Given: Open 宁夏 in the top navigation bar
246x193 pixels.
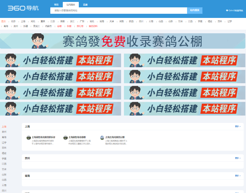Looking at the screenshot, I should pyautogui.click(x=200, y=21).
